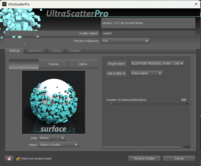Toggle Improved random seed checkbox
This screenshot has width=201, height=166.
point(18,159)
